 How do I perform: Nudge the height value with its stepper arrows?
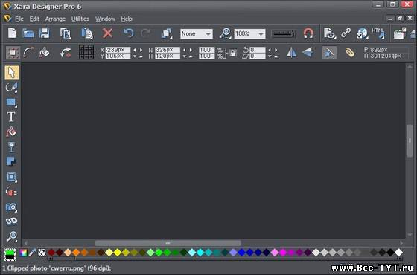(x=188, y=56)
